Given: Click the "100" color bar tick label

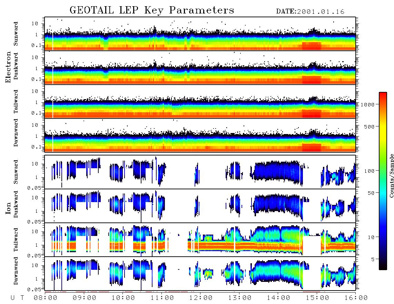Looking at the screenshot, I should tap(369, 171).
